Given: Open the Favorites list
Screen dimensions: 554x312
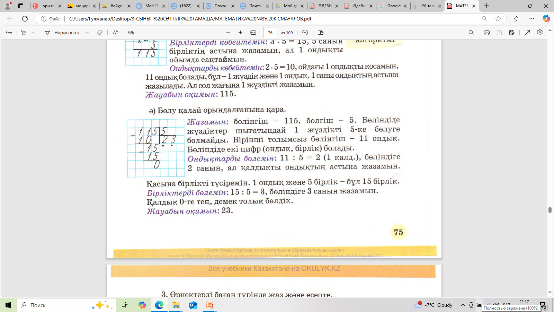Looking at the screenshot, I should click(x=517, y=19).
